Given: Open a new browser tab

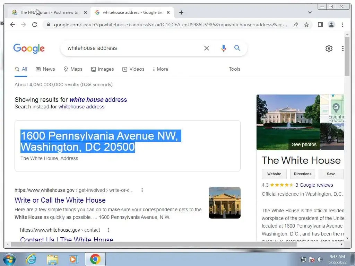Looking at the screenshot, I should (x=181, y=12).
